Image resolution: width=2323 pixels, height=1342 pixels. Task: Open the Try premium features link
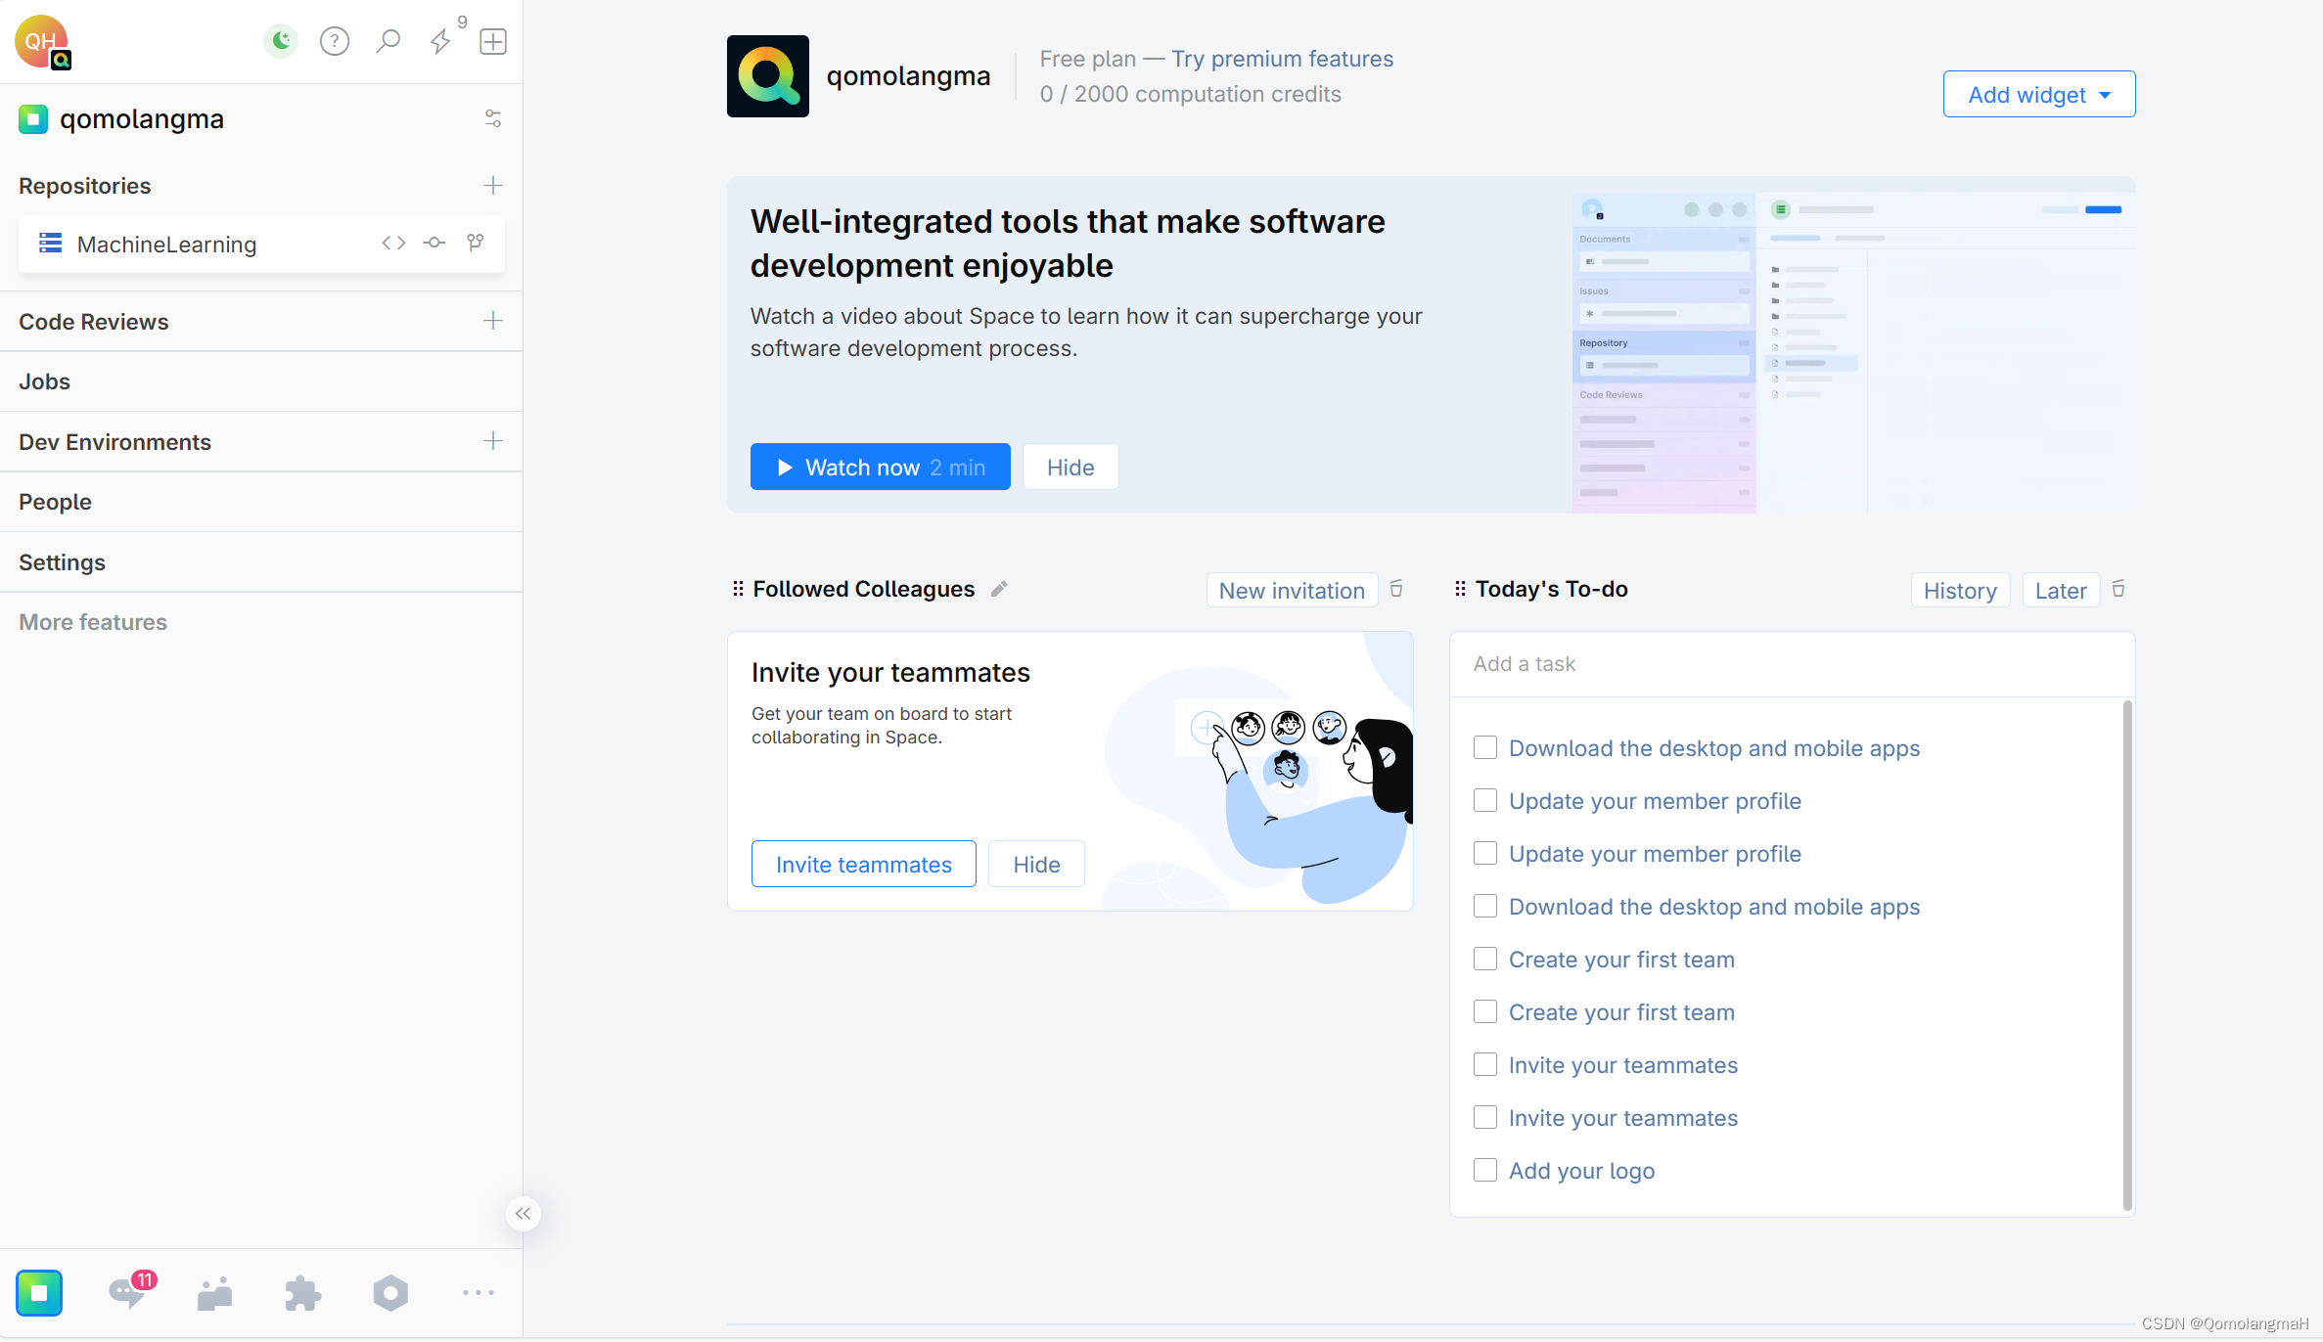tap(1283, 58)
